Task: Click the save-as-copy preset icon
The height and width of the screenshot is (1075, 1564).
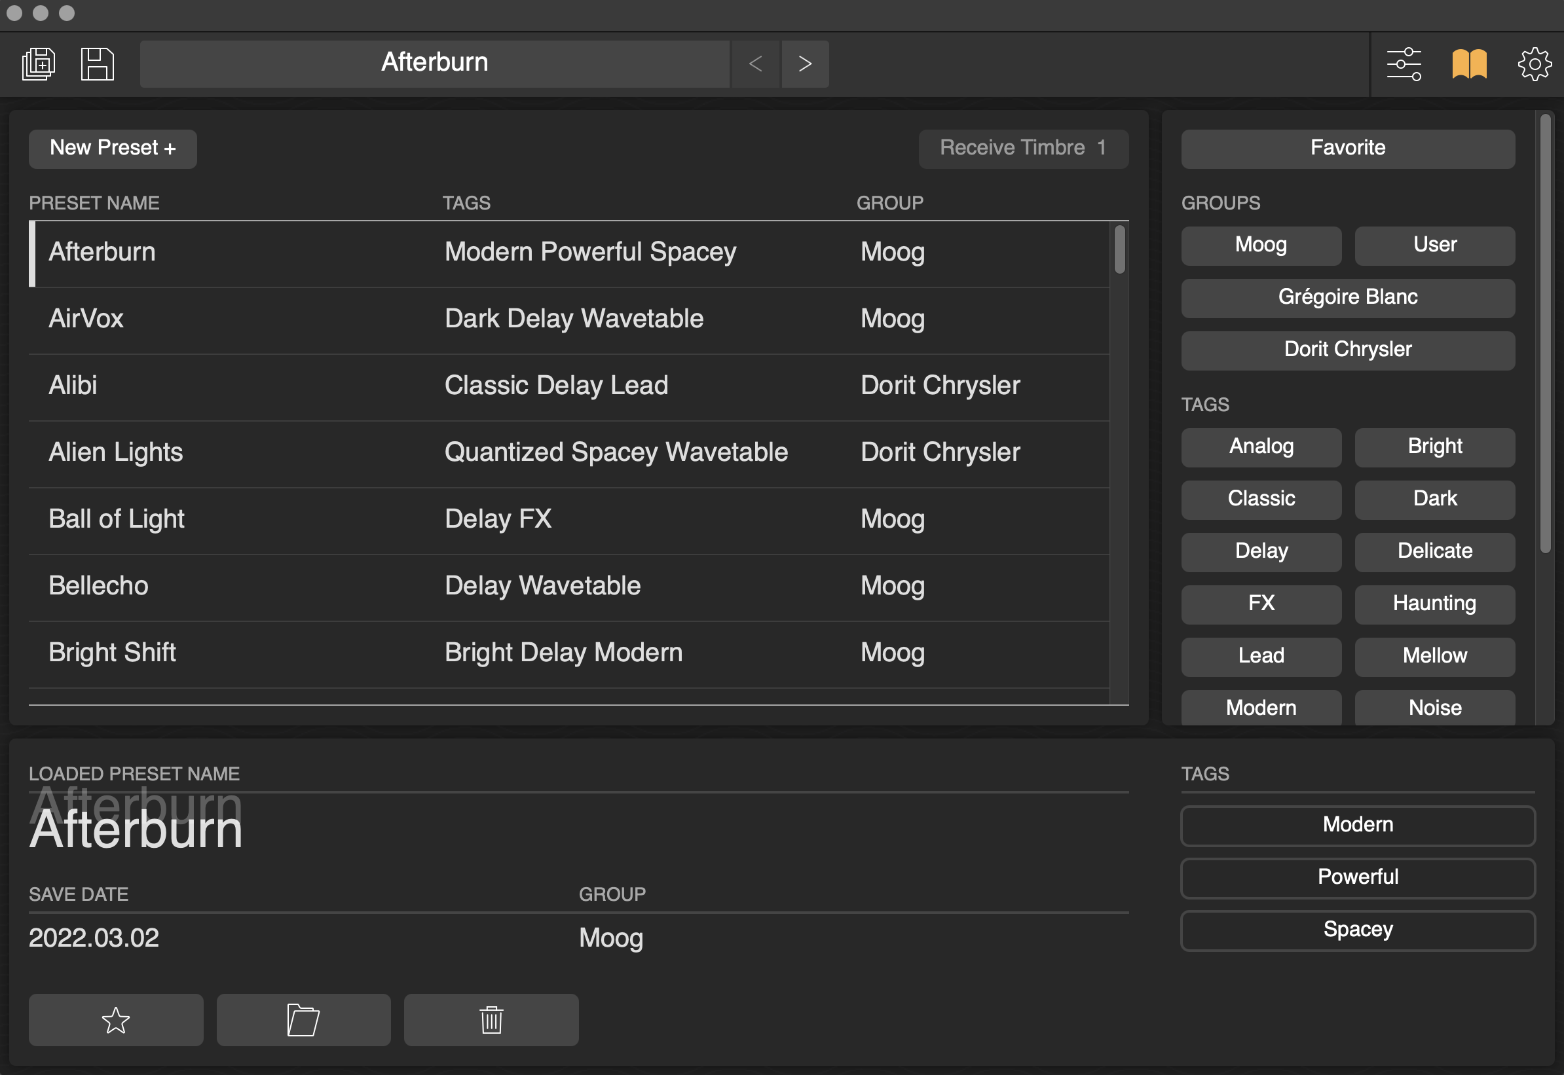Action: pyautogui.click(x=39, y=64)
